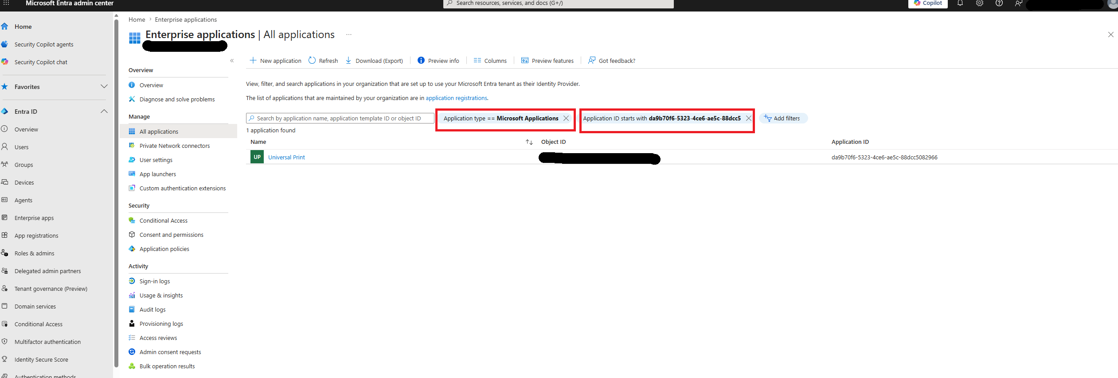Open Custom authentication extensions
1118x378 pixels.
(x=183, y=188)
